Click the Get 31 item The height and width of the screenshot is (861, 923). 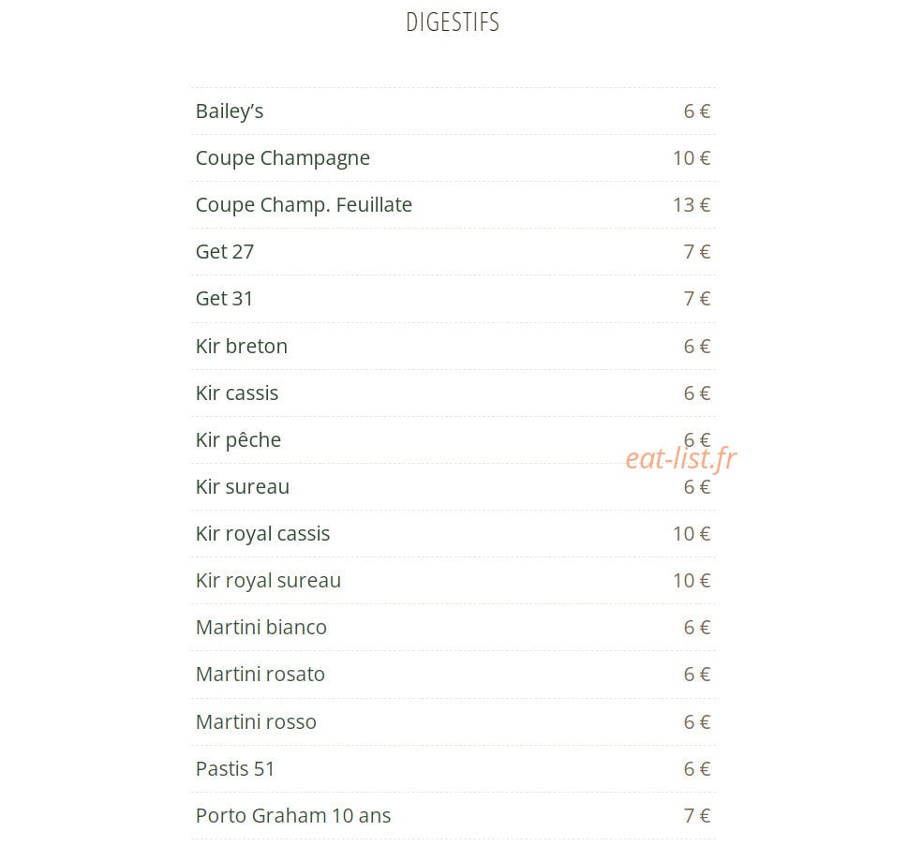click(x=454, y=299)
